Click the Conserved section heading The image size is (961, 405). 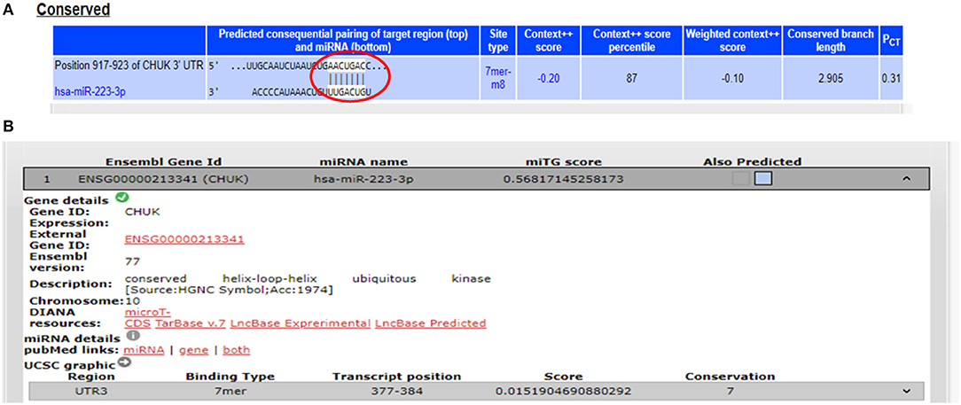point(72,11)
